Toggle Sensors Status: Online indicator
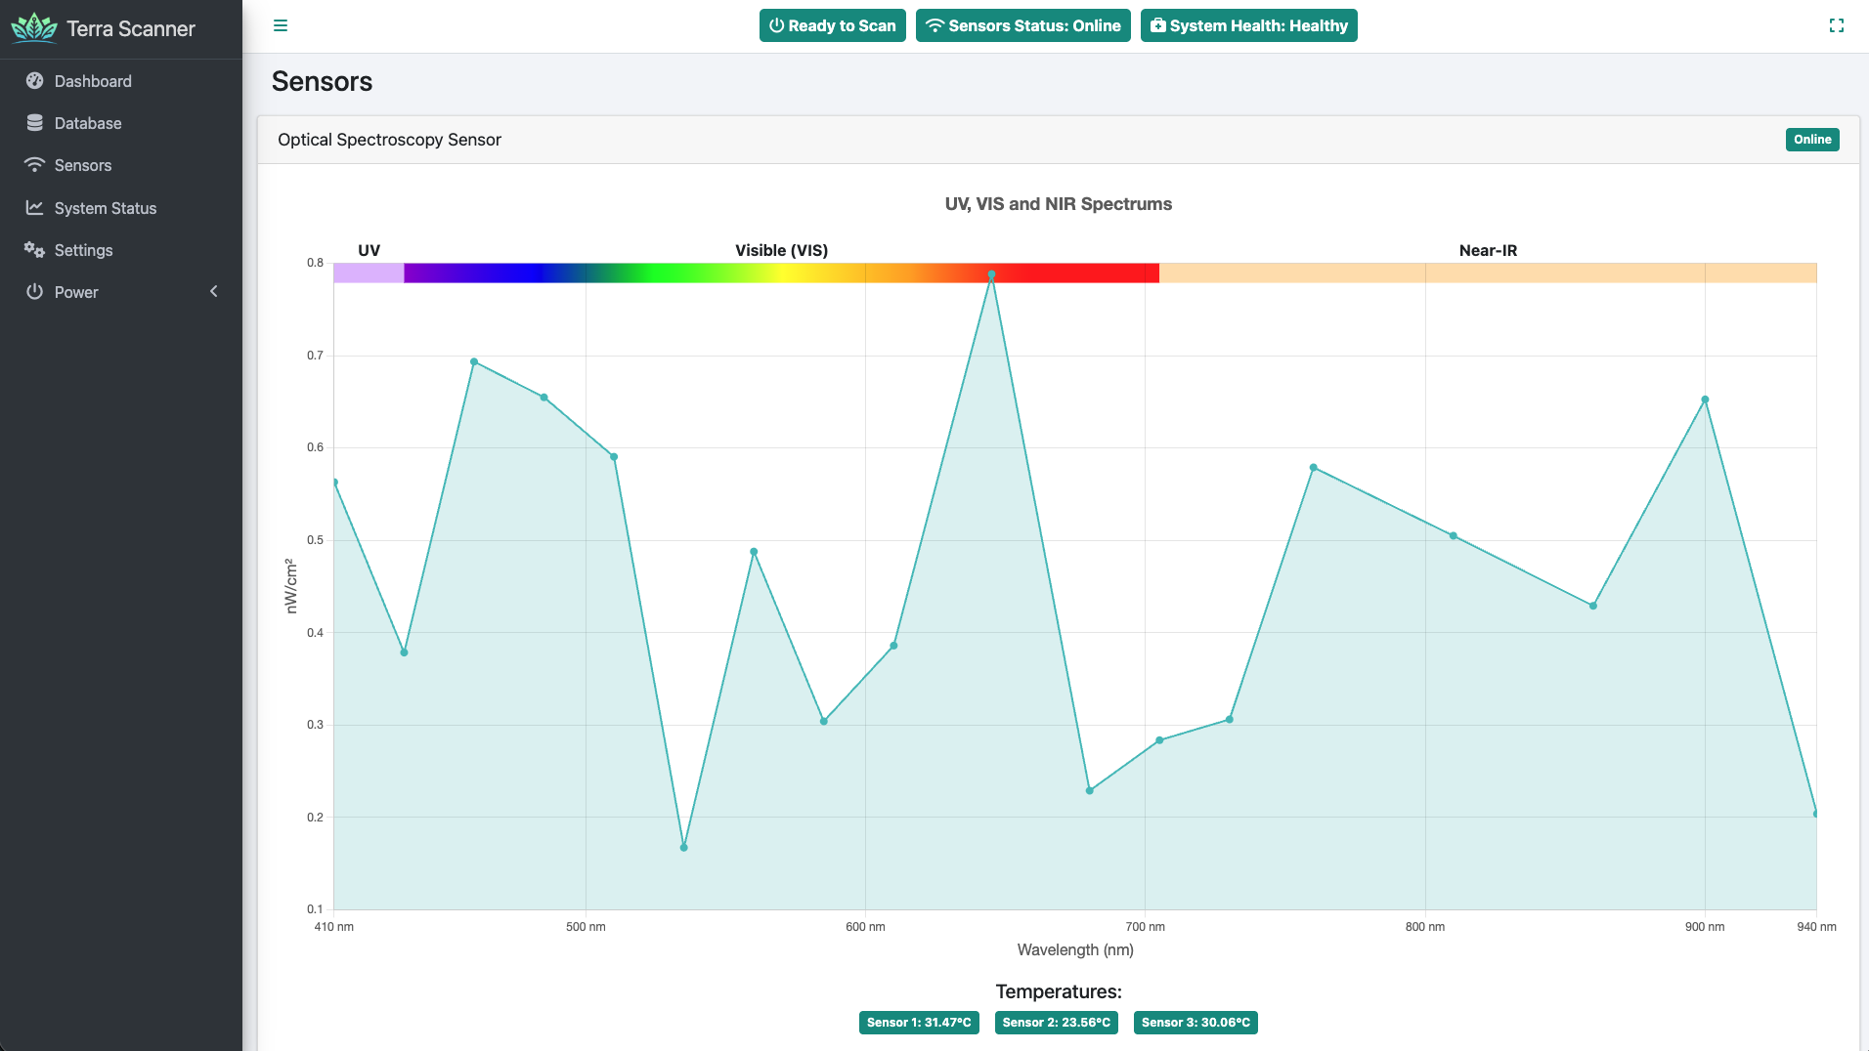1869x1051 pixels. 1022,25
